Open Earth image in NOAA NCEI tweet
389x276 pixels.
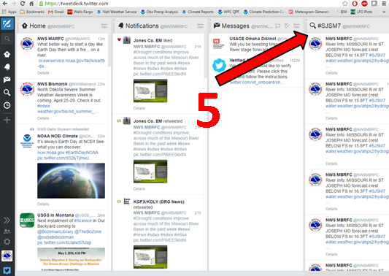[72, 180]
